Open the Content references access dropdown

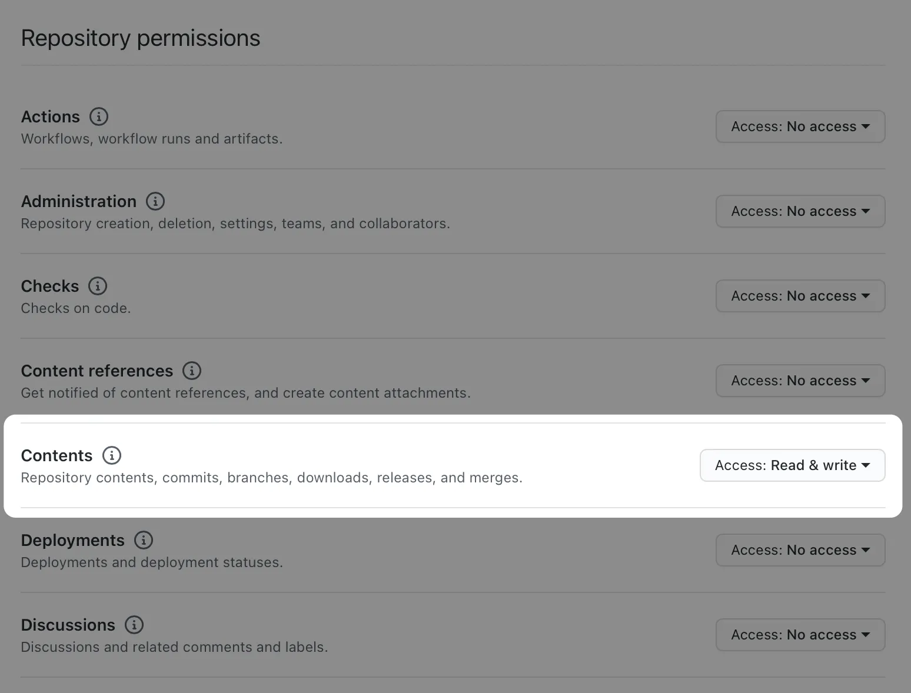tap(800, 381)
